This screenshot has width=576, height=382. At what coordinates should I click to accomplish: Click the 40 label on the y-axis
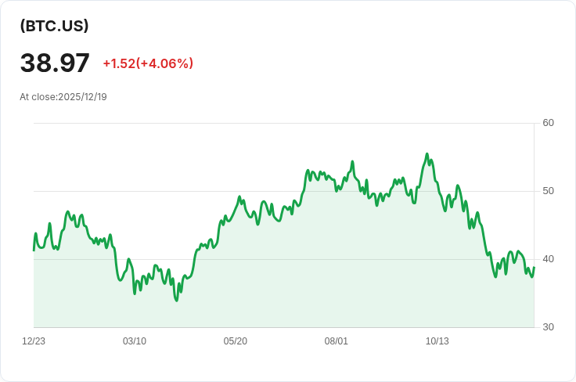pyautogui.click(x=548, y=259)
